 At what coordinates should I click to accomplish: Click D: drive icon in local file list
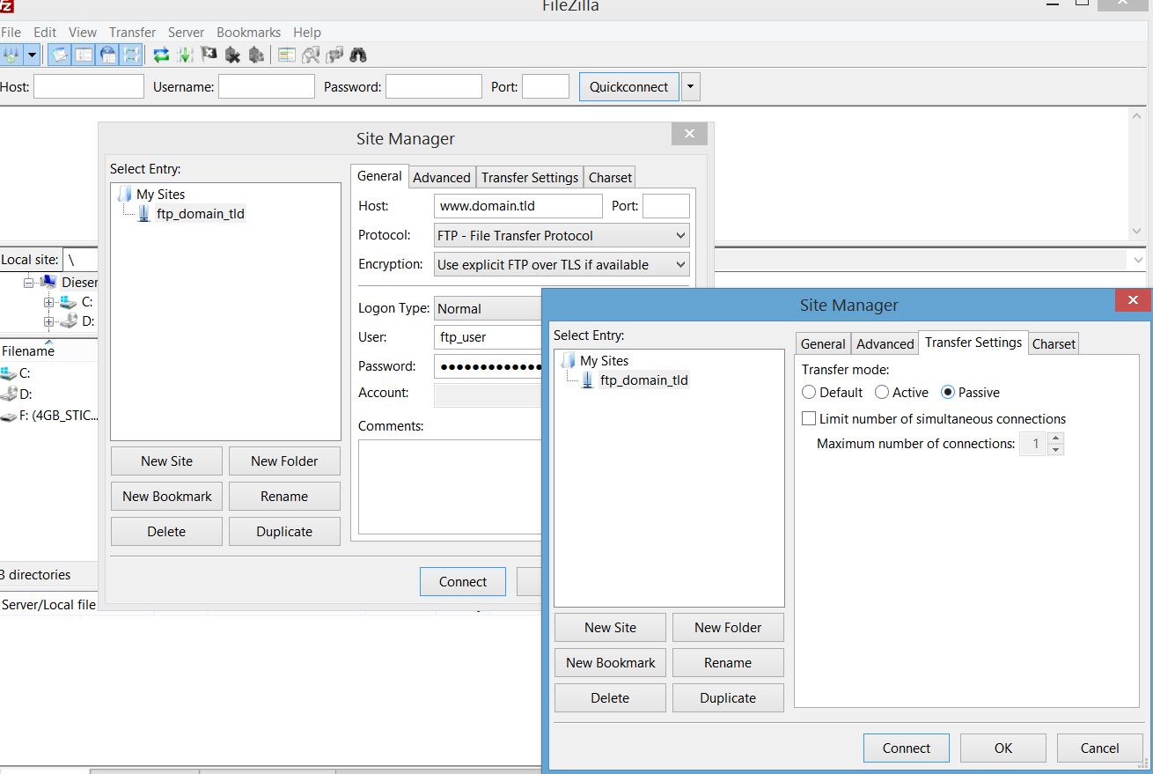[9, 394]
